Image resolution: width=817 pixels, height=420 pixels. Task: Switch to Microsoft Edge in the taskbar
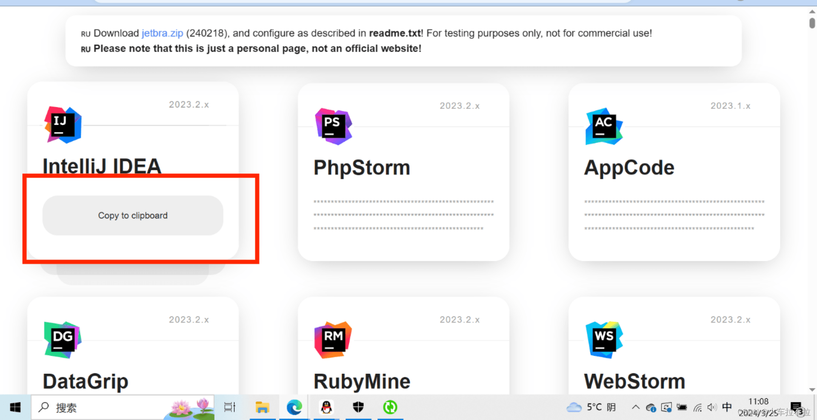click(294, 408)
